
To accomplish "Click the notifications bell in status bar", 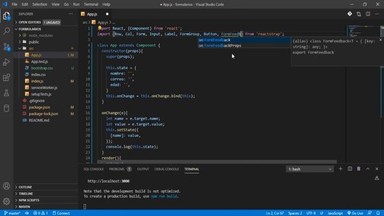I will [x=378, y=213].
